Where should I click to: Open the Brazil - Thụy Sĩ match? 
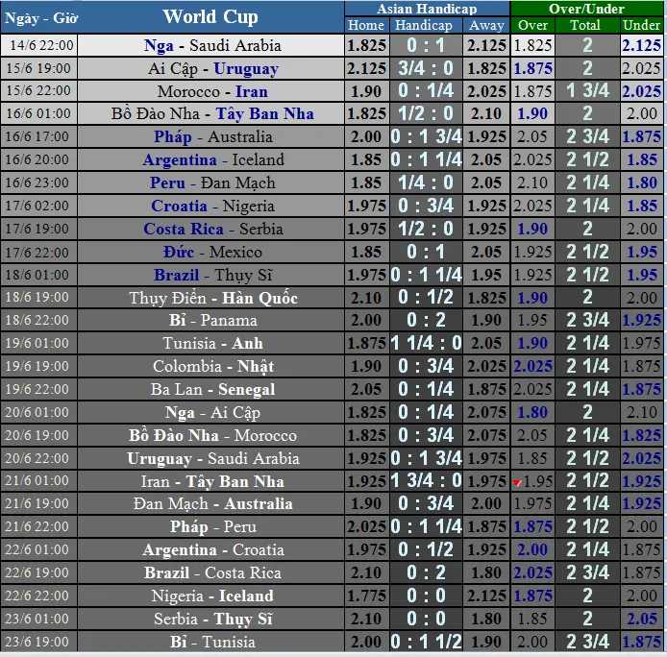click(212, 275)
